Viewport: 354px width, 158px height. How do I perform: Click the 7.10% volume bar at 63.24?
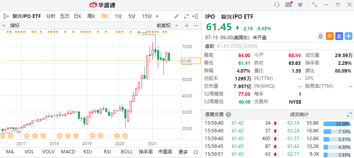coord(337,132)
